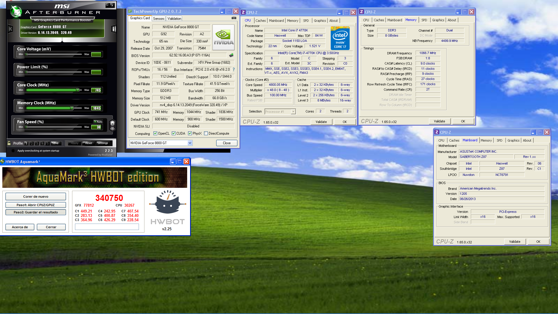The width and height of the screenshot is (558, 314).
Task: Open Afterburner info panel via i icon
Action: click(x=114, y=29)
